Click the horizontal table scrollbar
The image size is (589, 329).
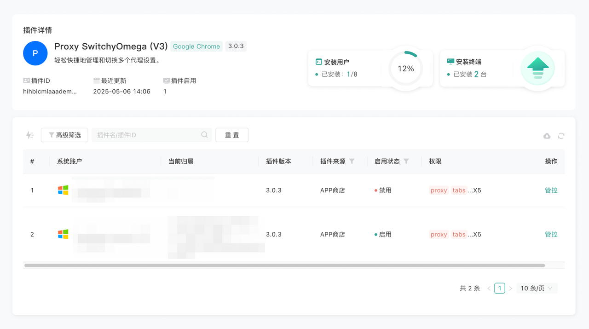[284, 266]
